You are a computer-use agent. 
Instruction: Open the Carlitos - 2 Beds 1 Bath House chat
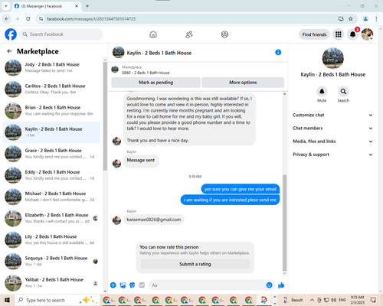(x=51, y=90)
